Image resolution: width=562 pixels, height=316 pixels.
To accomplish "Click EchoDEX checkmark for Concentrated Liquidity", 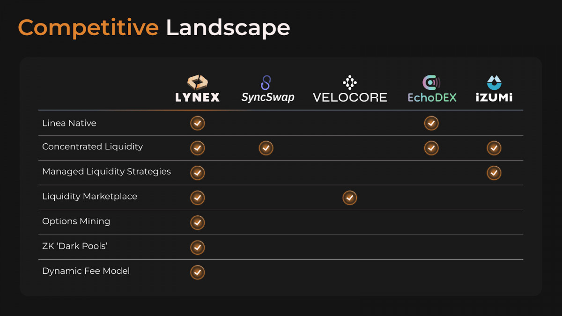I will pyautogui.click(x=431, y=148).
